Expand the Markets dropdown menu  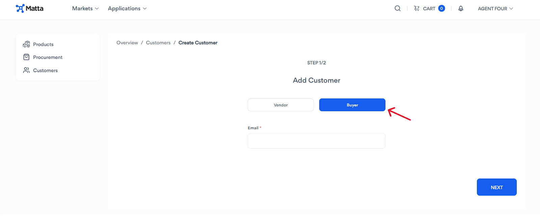pos(85,8)
